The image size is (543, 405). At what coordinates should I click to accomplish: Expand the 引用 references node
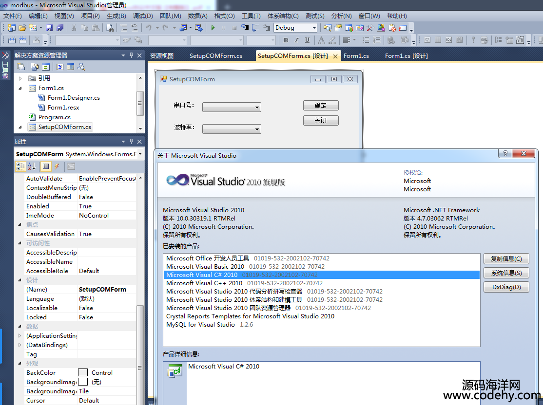20,78
